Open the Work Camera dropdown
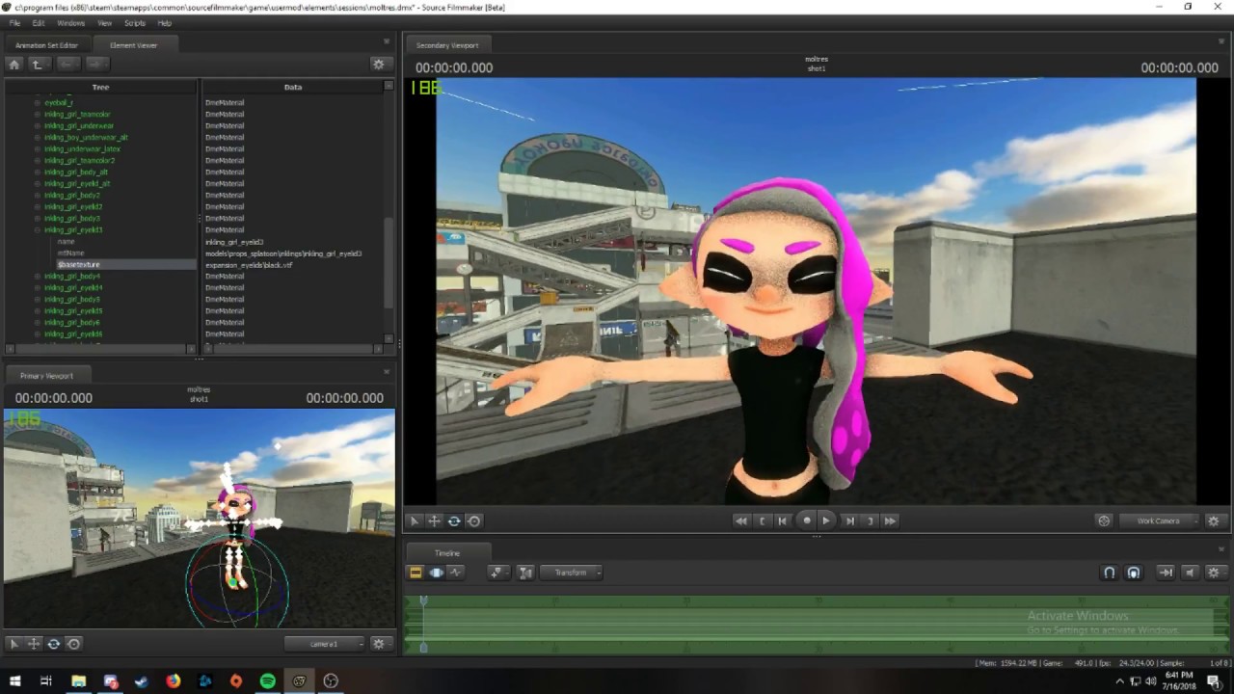The width and height of the screenshot is (1234, 694). click(x=1161, y=520)
